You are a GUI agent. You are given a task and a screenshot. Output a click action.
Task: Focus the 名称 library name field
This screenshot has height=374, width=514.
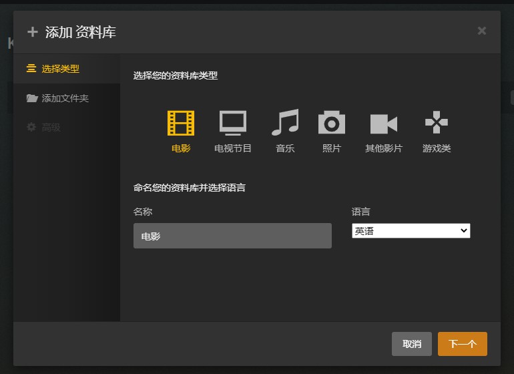(x=232, y=236)
